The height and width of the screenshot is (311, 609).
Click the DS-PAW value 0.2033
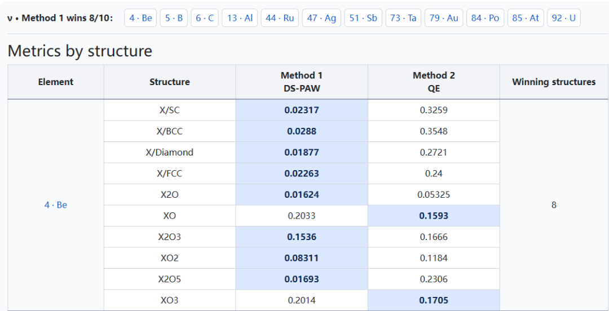(301, 215)
